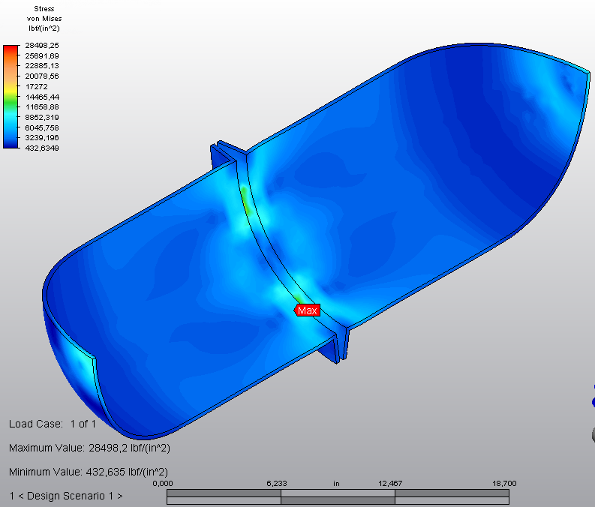Viewport: 595px width, 507px height.
Task: Click the Load Case: 1 of 1 text
Action: click(x=53, y=424)
